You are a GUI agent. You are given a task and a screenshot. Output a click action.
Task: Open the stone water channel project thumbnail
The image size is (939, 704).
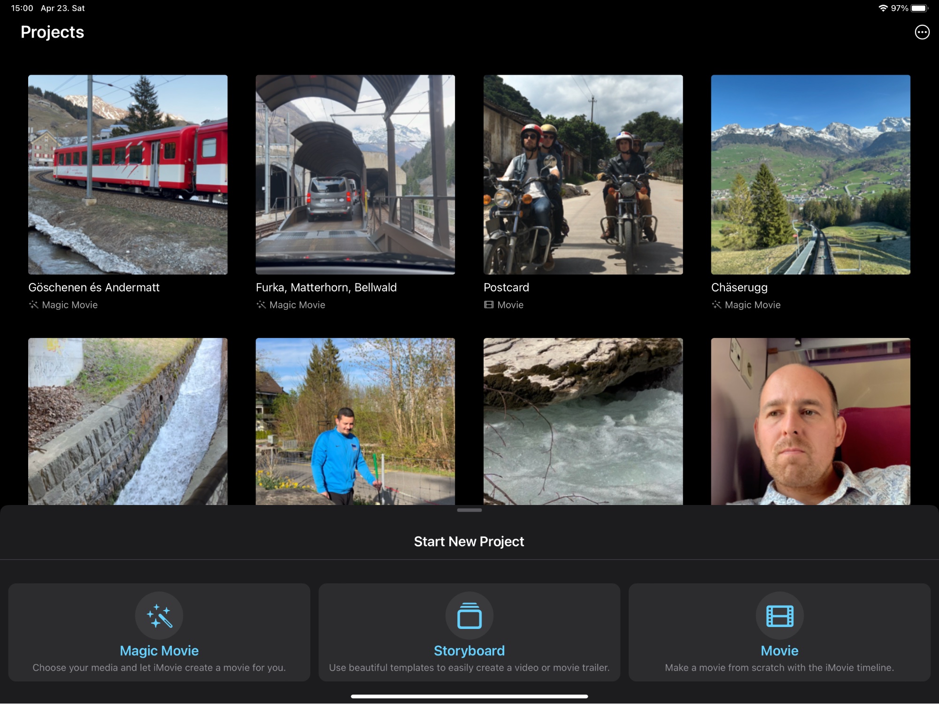pos(128,421)
